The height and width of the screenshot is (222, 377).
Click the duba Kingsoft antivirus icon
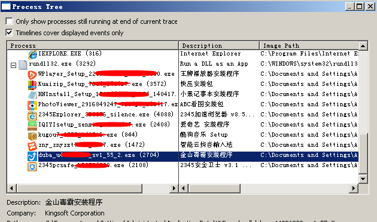(32, 156)
